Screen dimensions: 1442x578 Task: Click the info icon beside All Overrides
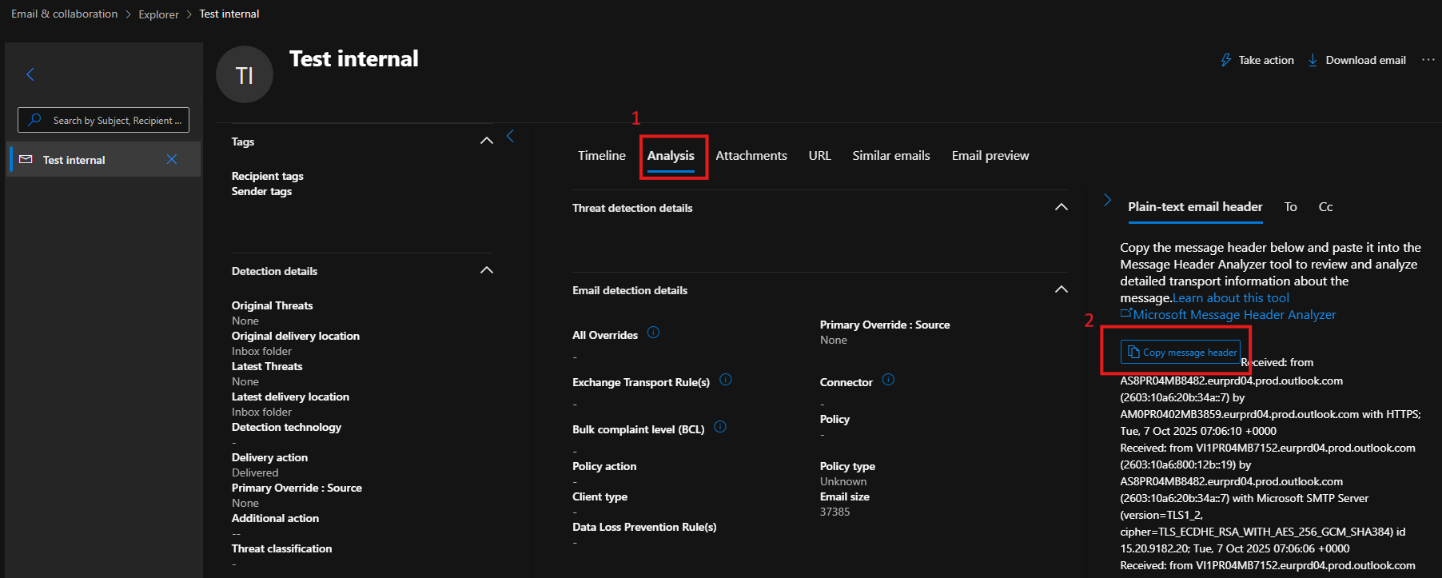coord(653,333)
